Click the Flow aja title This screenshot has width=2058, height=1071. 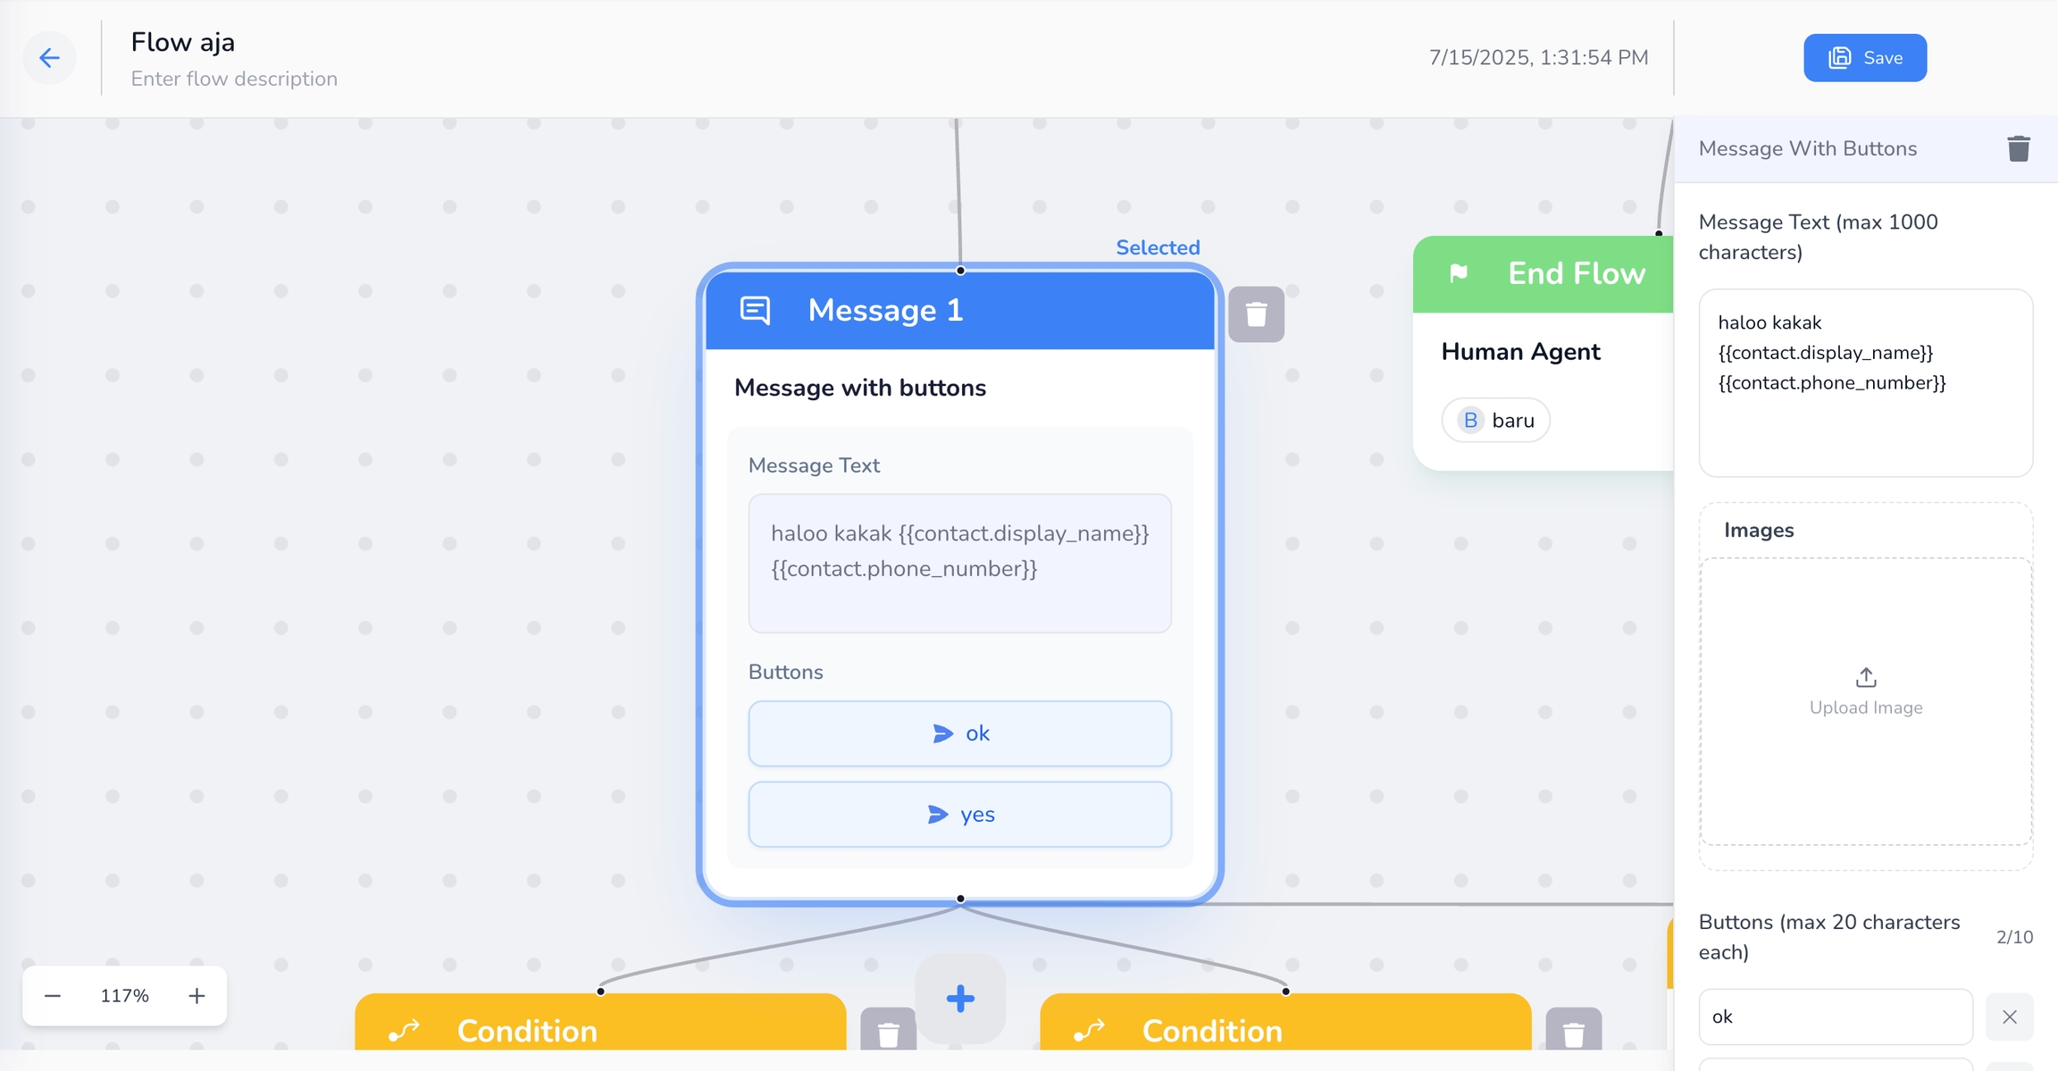coord(183,42)
